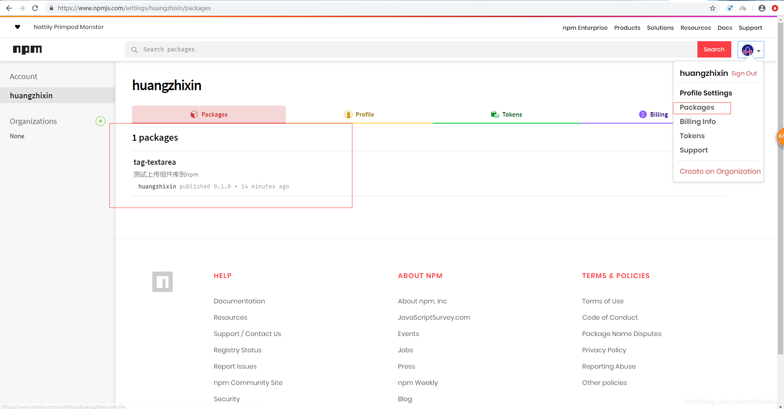Select huangzhixin in the Account sidebar

pos(58,95)
